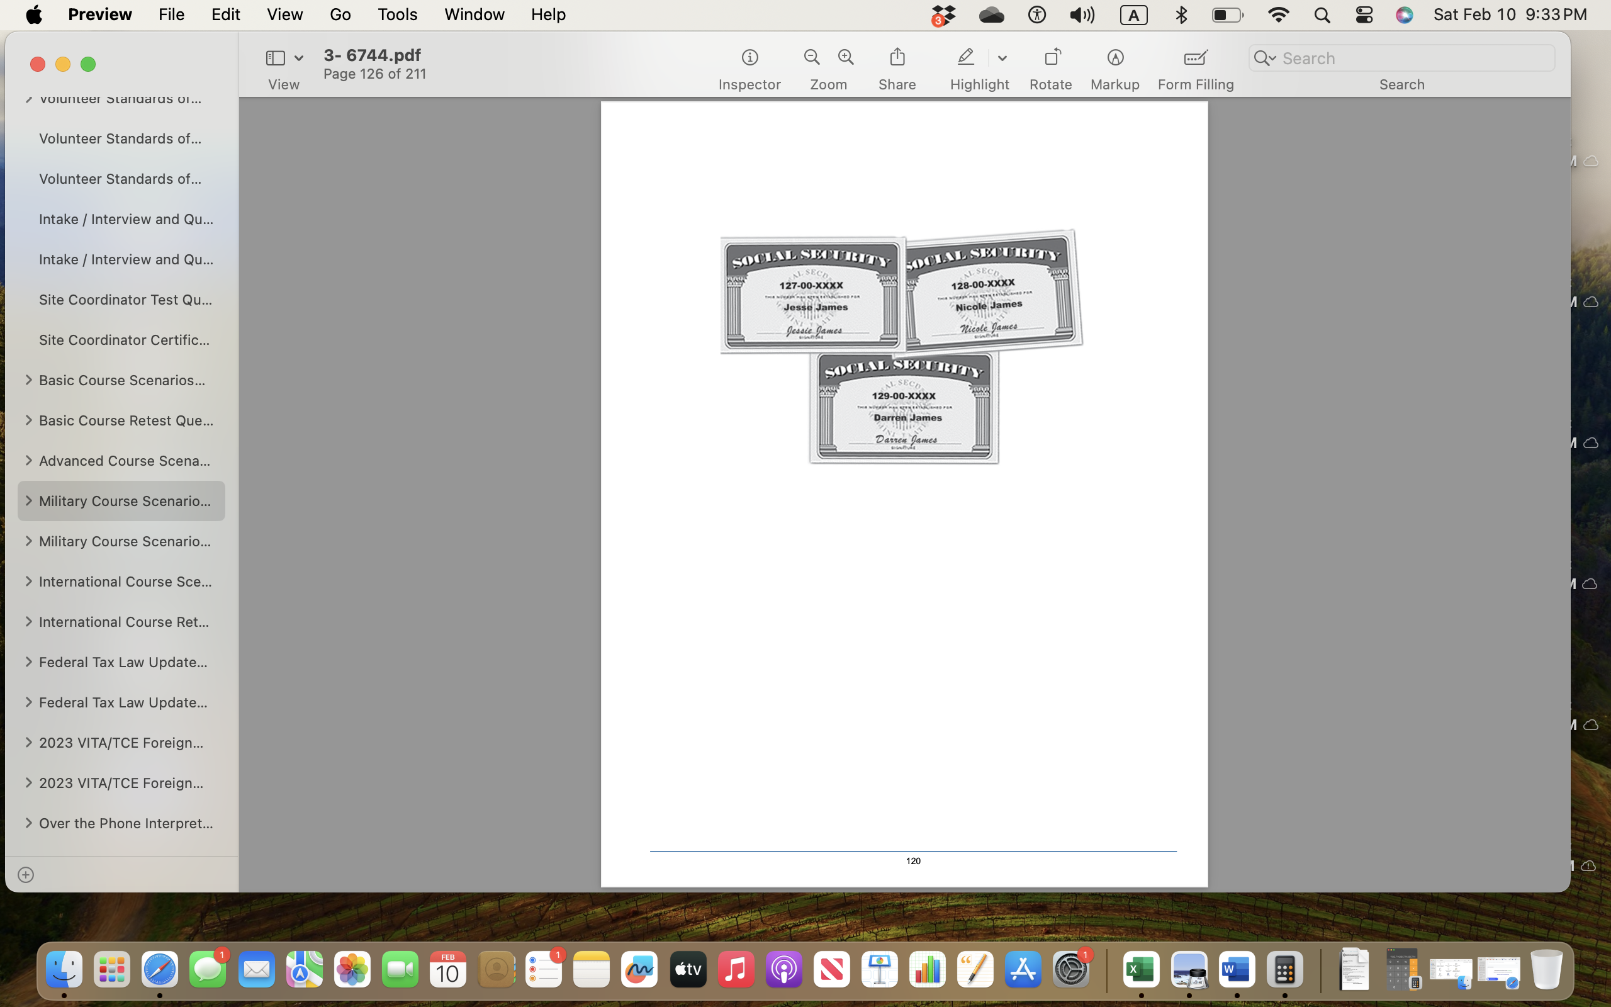Open the Highlight color dropdown arrow

(1002, 59)
